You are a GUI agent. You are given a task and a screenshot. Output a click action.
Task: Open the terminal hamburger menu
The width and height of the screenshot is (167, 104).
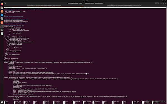[x=158, y=3]
